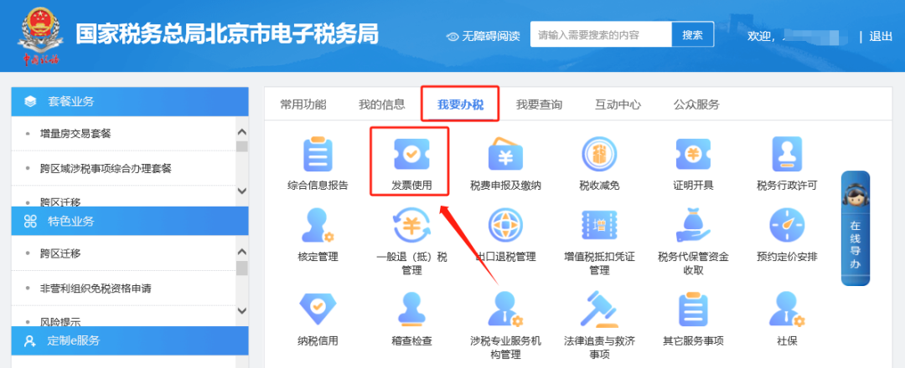The image size is (905, 368).
Task: Click the 搜索 search button
Action: point(693,34)
